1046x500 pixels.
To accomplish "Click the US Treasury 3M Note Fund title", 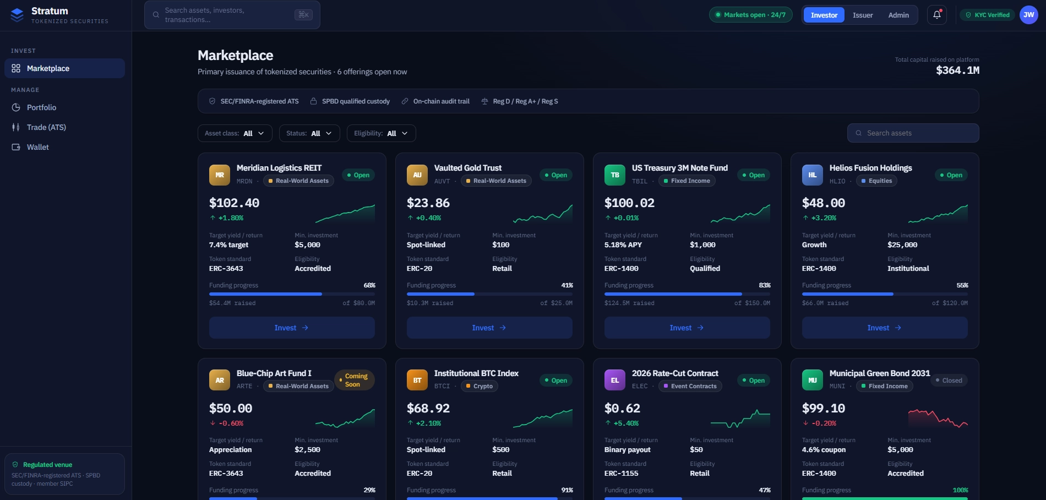I will pyautogui.click(x=679, y=168).
